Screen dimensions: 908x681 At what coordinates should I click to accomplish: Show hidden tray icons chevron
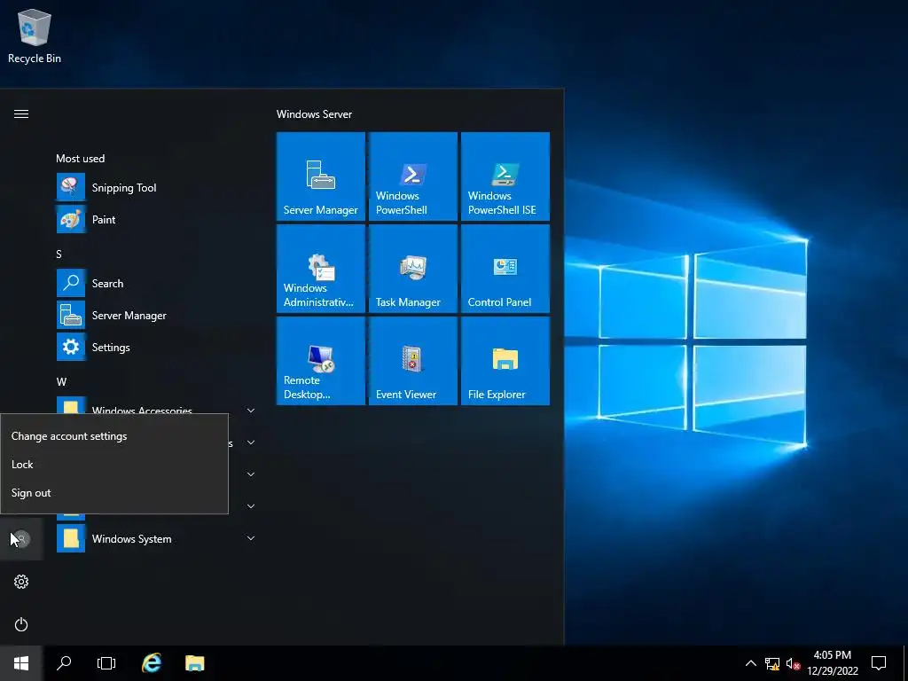[750, 663]
